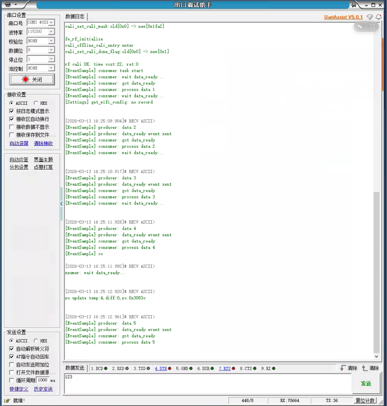Click the video camera overlay icon

[x=360, y=27]
